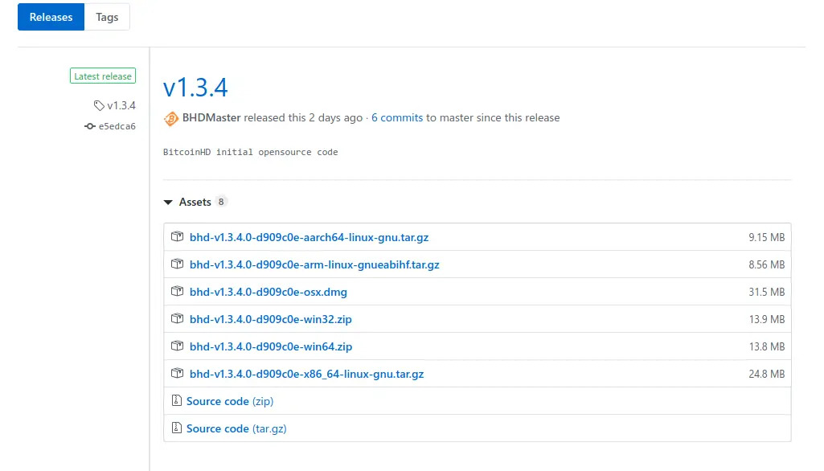Click the Latest release badge
824x471 pixels.
[x=103, y=76]
